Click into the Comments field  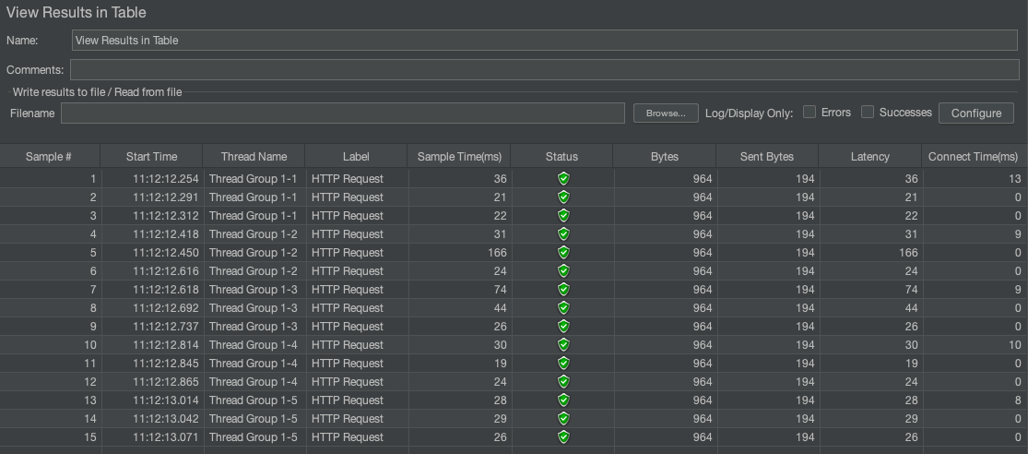pos(544,69)
